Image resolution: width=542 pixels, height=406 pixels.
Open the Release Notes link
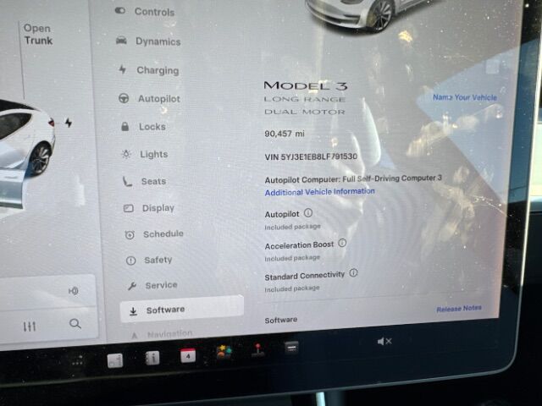click(x=459, y=309)
